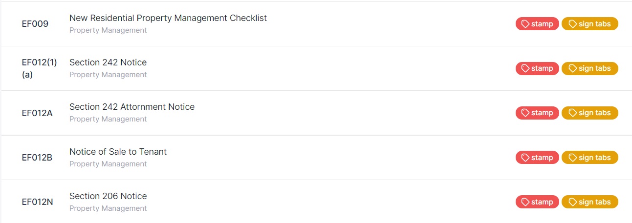Open New Residential Property Management Checklist
Image resolution: width=632 pixels, height=223 pixels.
coord(168,18)
